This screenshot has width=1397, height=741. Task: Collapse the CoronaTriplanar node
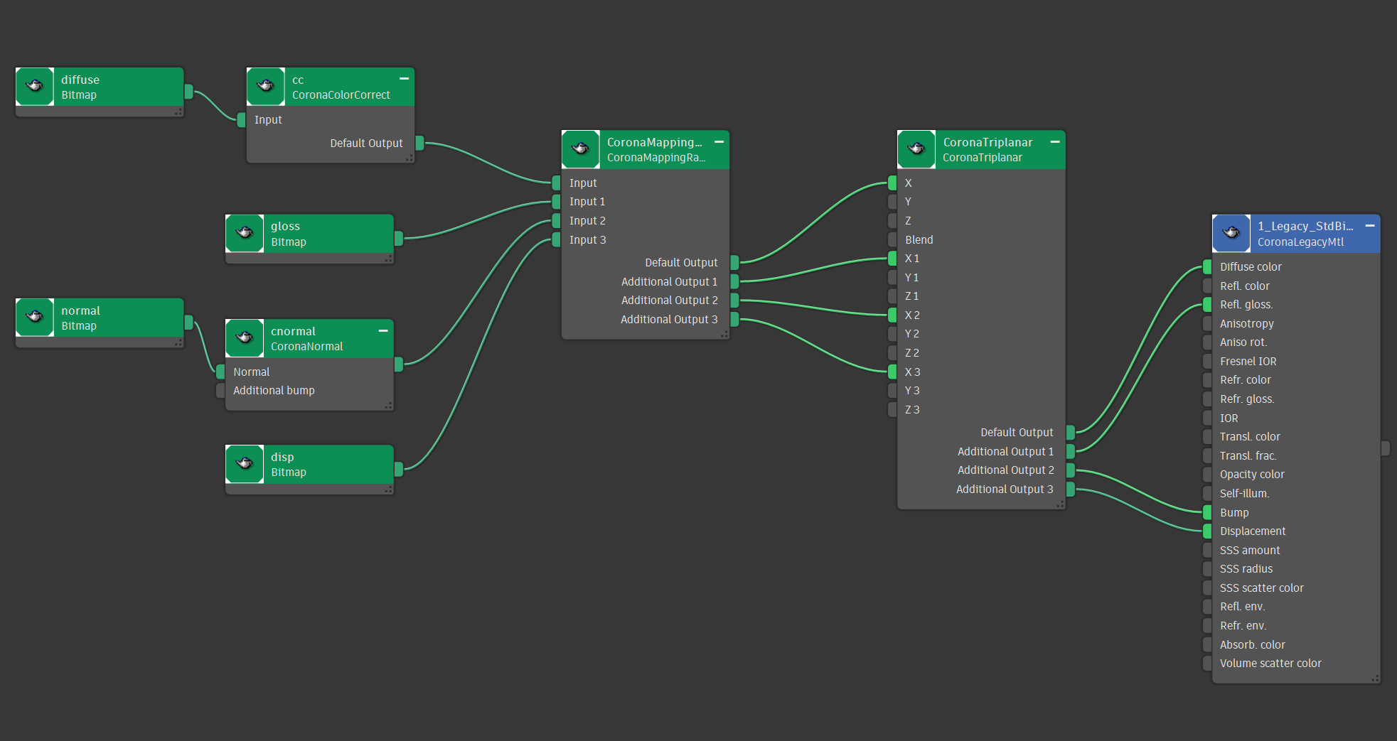(1055, 142)
